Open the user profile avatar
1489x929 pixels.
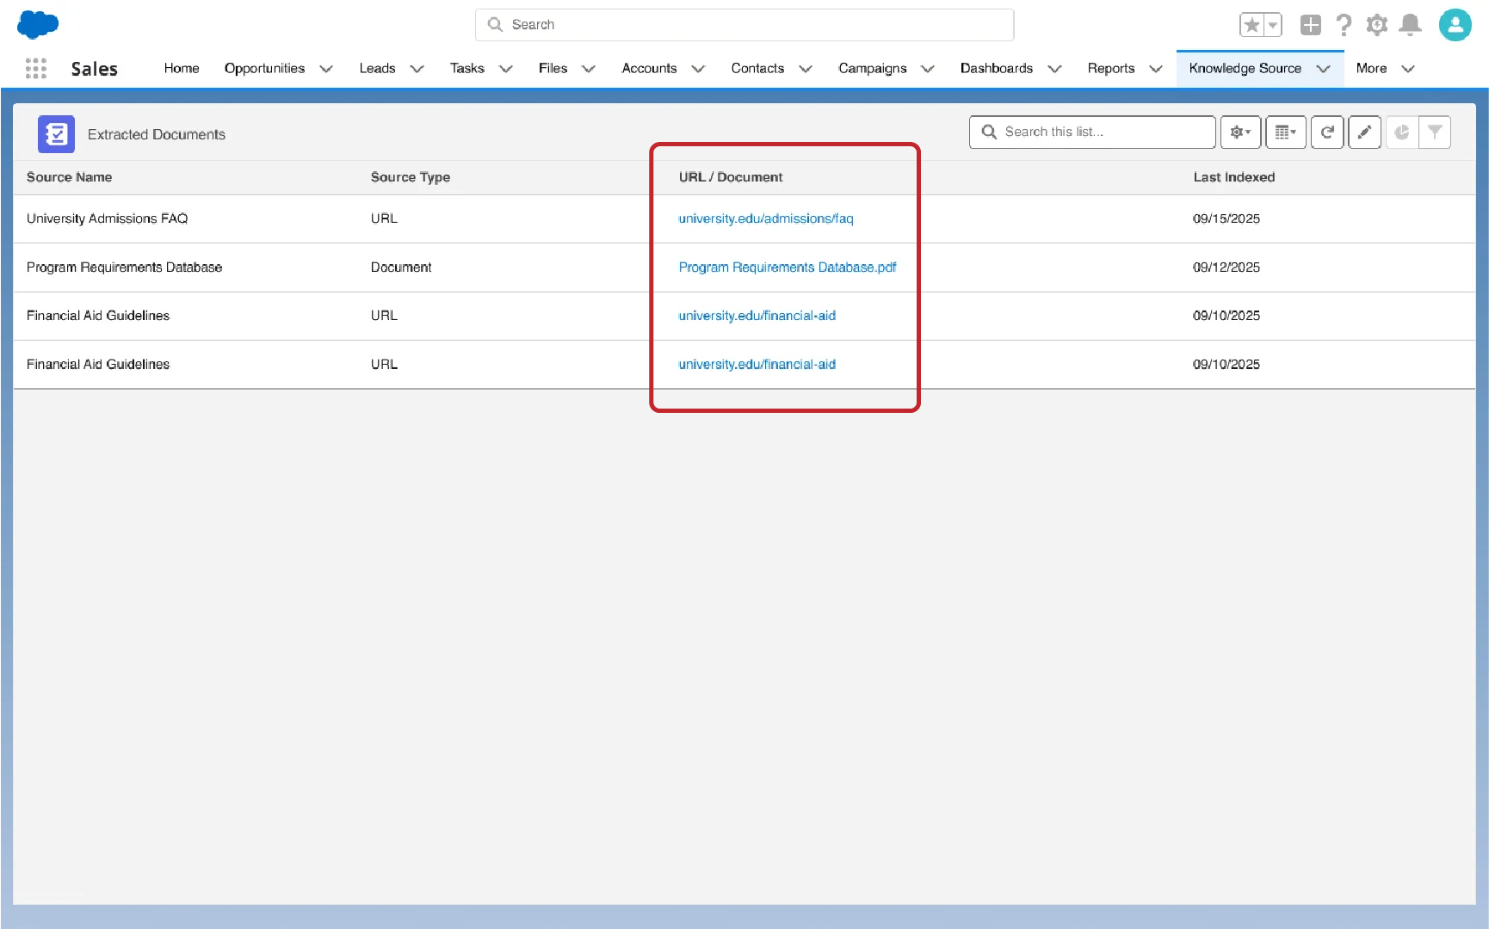(1455, 25)
